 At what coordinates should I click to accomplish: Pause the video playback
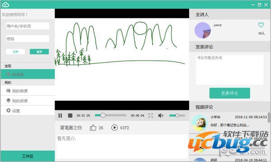tap(60, 116)
